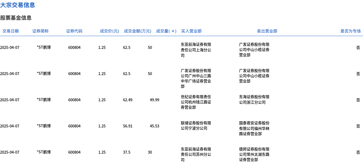Image resolution: width=363 pixels, height=167 pixels.
Task: Click the 东亚前海证券上海分公司 buyer cell
Action: click(196, 50)
